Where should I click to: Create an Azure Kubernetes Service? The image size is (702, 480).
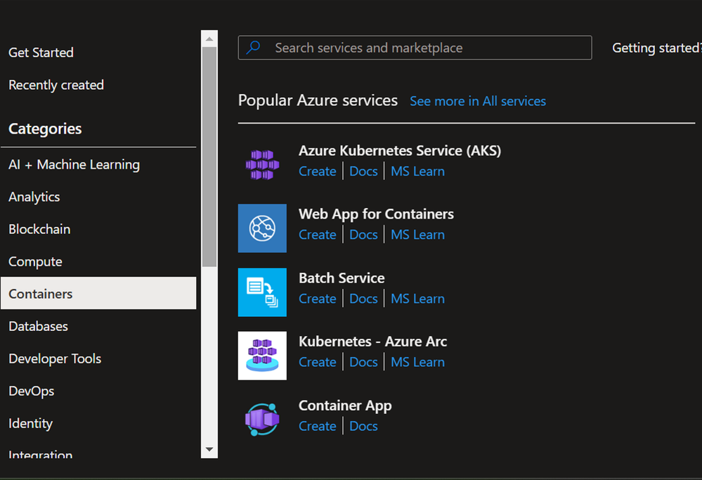[x=318, y=171]
